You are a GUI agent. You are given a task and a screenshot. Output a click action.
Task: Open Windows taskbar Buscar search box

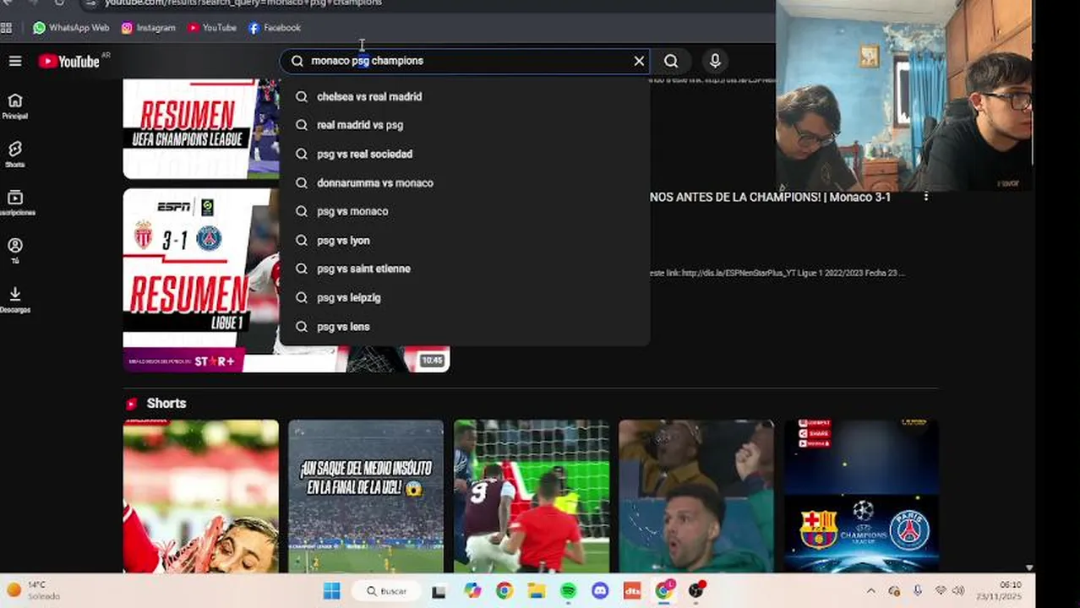point(387,591)
